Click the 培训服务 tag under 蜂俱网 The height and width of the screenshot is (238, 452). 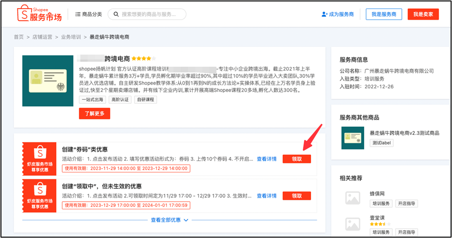tap(381, 204)
